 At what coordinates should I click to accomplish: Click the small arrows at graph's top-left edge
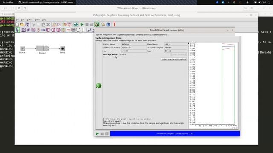188,44
